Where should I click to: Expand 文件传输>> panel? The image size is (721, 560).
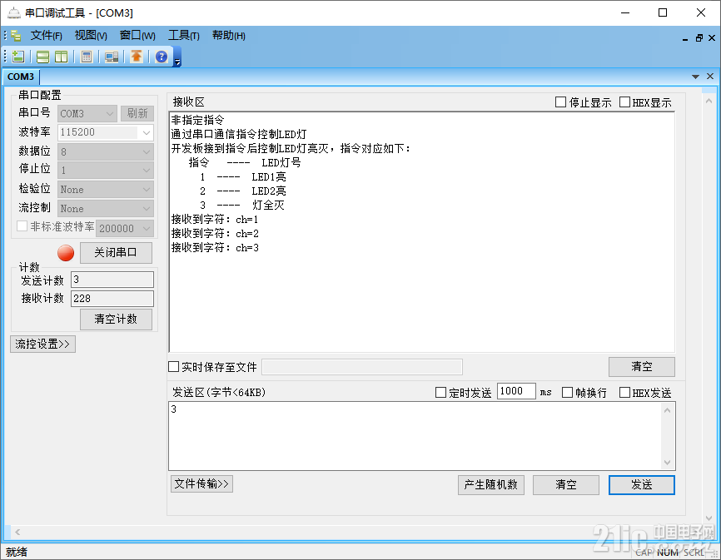click(201, 483)
